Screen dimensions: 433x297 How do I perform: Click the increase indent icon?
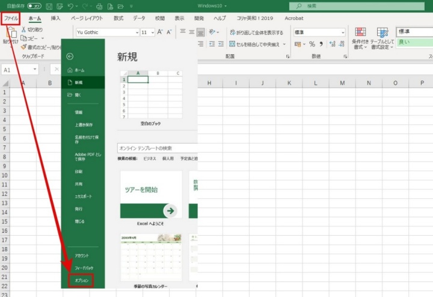tap(221, 44)
